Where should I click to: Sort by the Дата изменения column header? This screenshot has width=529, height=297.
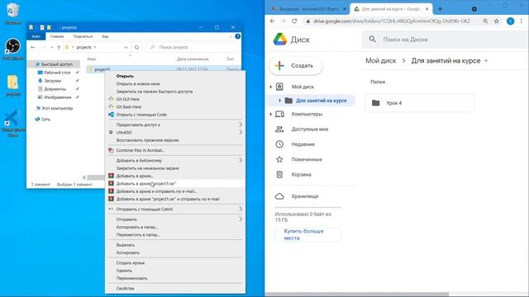pyautogui.click(x=193, y=59)
